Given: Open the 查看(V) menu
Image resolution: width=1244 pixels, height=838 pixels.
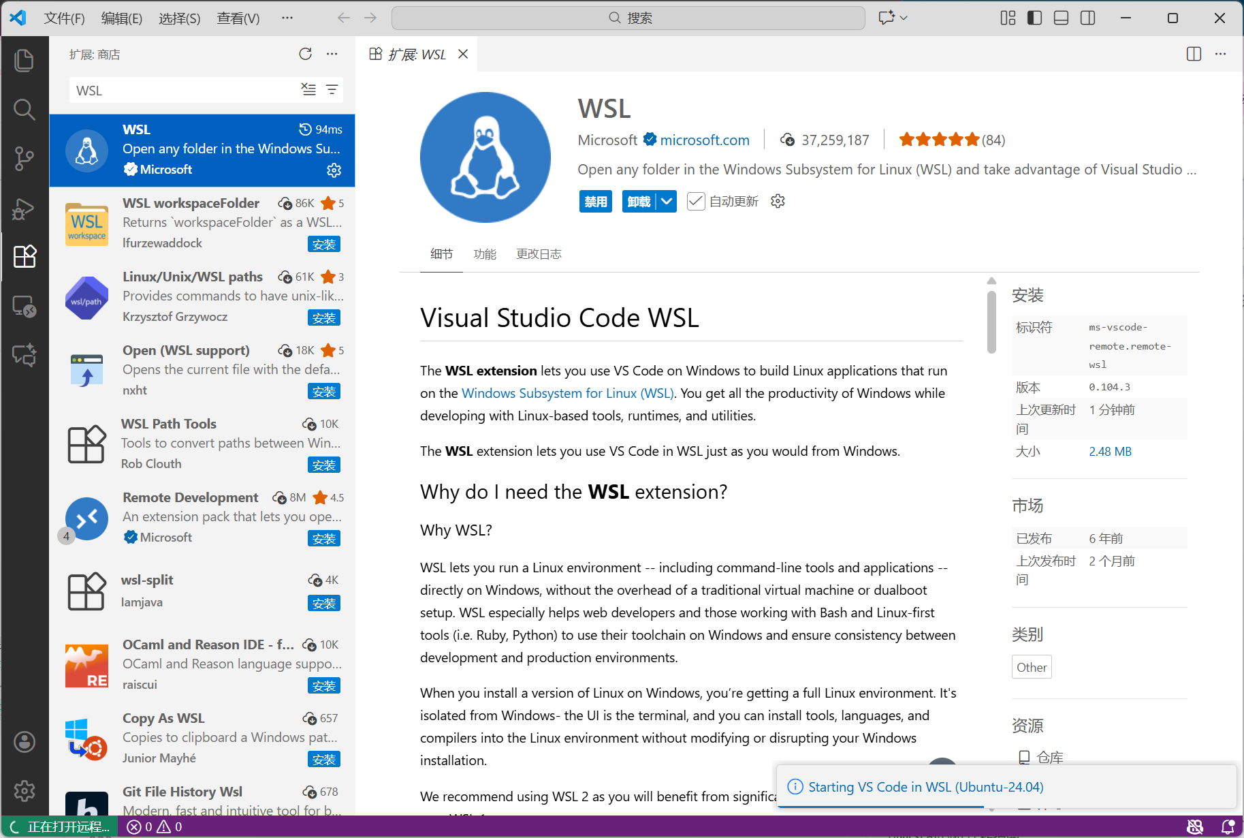Looking at the screenshot, I should [238, 18].
